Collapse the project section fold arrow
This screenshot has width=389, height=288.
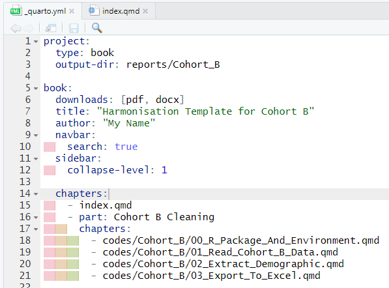(36, 42)
